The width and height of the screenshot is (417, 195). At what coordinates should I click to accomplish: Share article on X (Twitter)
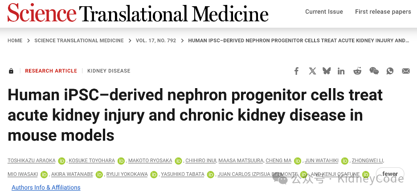point(312,71)
